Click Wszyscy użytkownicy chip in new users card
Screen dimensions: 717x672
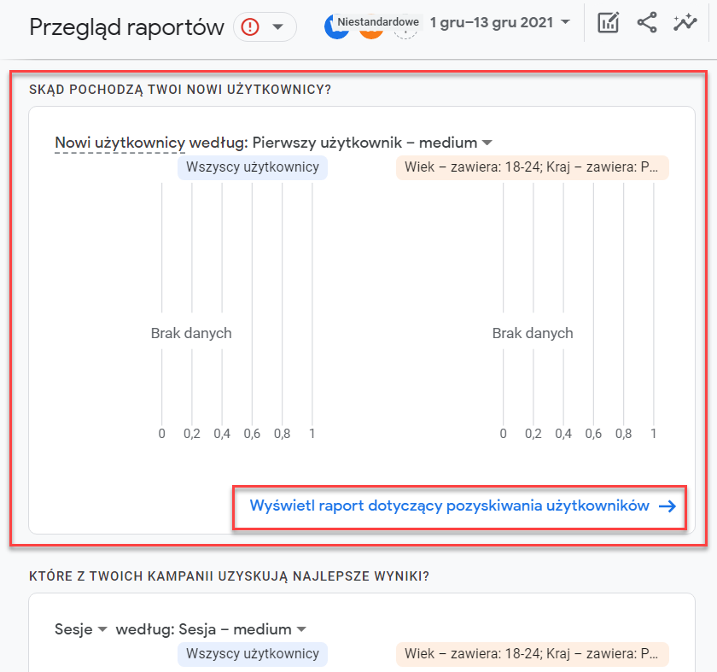(x=253, y=167)
